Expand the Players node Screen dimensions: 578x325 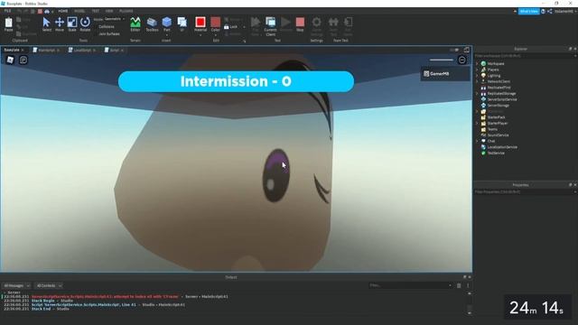(x=477, y=70)
